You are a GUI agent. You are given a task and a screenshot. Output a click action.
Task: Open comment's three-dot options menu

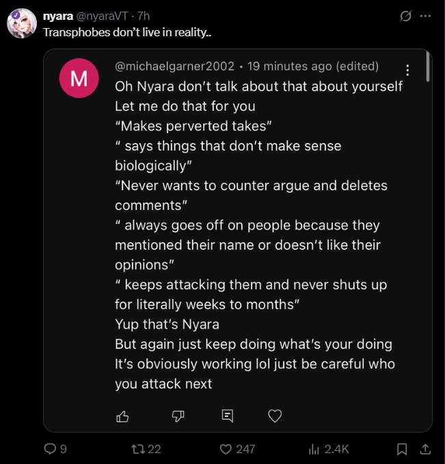click(x=407, y=70)
